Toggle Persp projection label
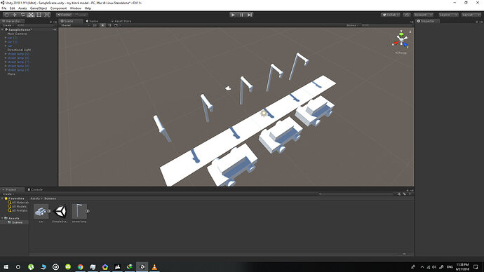 pos(401,53)
